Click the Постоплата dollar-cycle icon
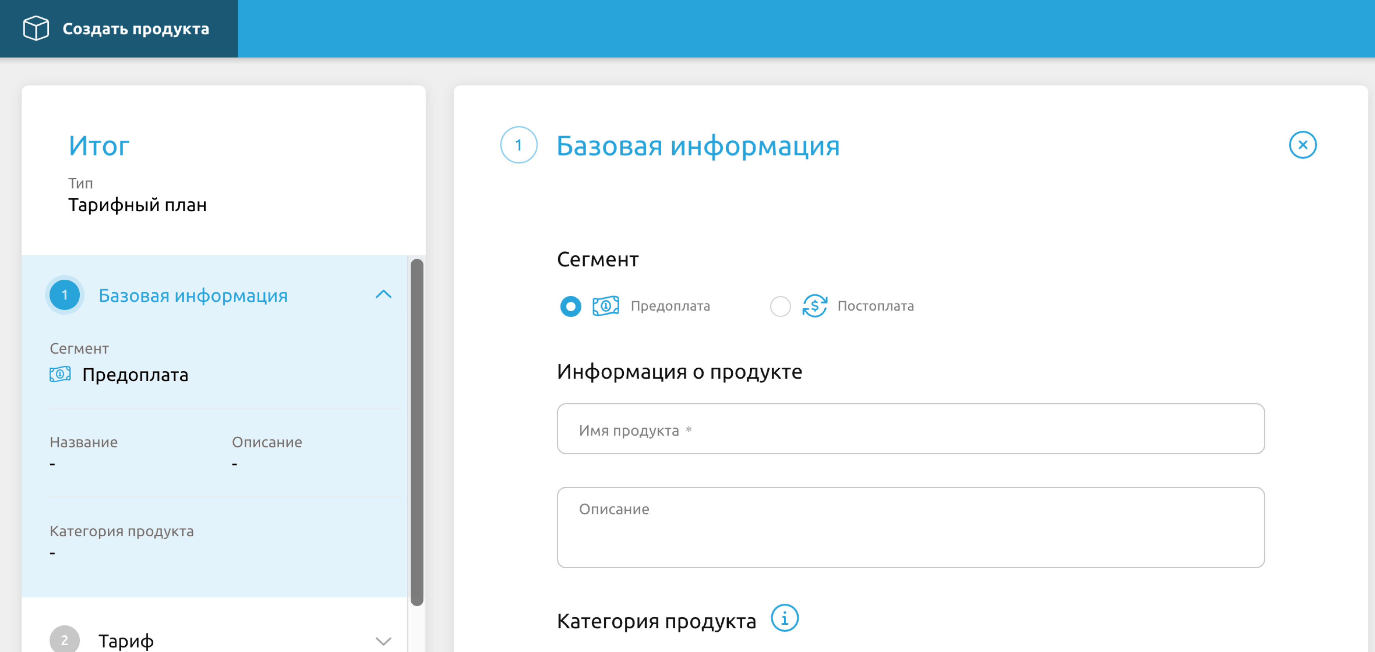This screenshot has width=1375, height=652. 814,306
